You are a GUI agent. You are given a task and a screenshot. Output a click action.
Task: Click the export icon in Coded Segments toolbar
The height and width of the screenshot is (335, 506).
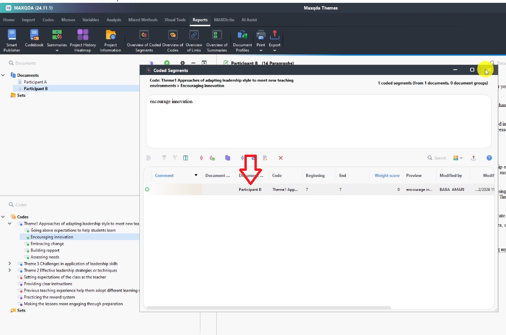click(x=473, y=158)
